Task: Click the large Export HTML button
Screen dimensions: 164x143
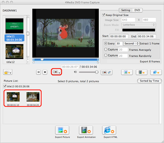Action: [109, 130]
